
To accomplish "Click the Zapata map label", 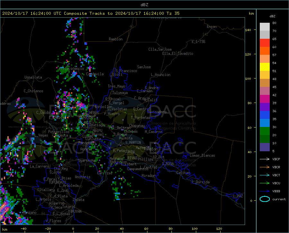I will click(x=79, y=200).
